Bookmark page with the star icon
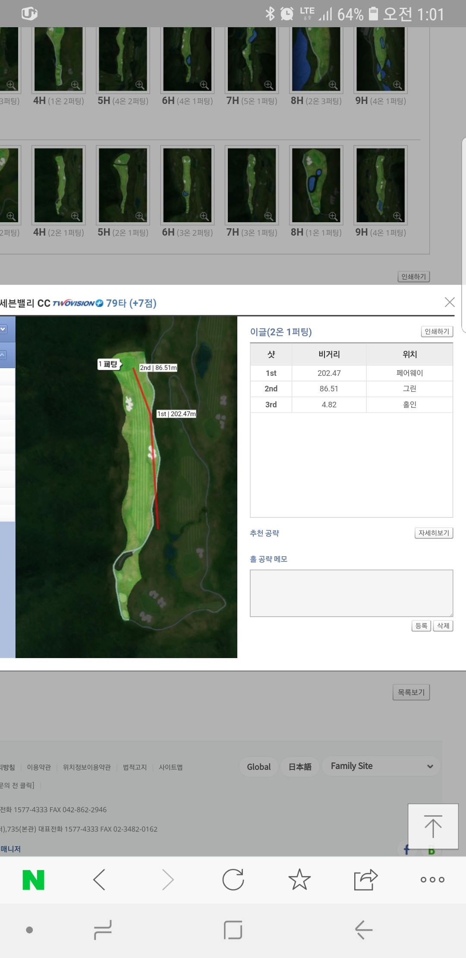Image resolution: width=466 pixels, height=958 pixels. pyautogui.click(x=299, y=879)
